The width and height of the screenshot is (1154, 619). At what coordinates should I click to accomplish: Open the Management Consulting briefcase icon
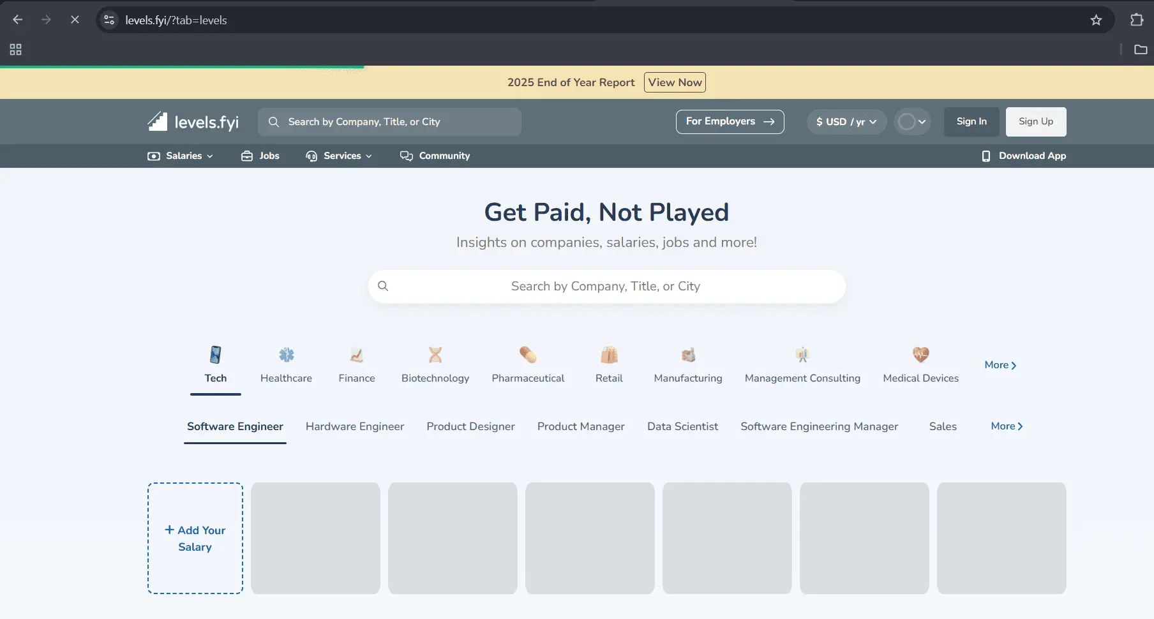point(802,355)
